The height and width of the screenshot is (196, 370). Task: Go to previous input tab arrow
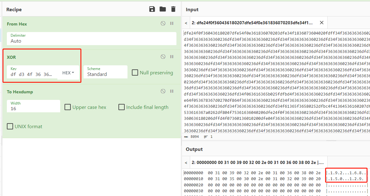[x=186, y=23]
